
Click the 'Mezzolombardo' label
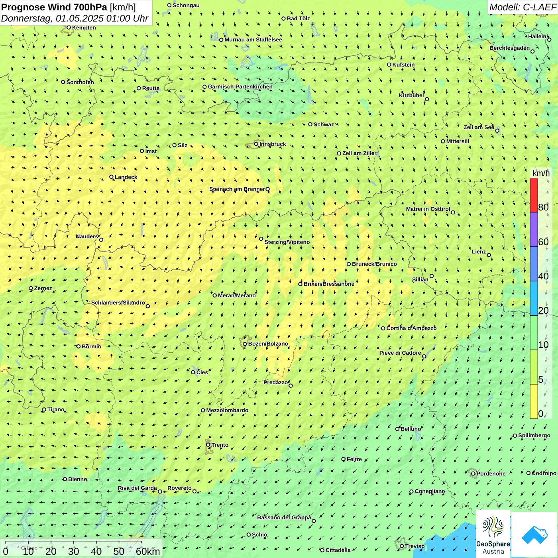(227, 410)
